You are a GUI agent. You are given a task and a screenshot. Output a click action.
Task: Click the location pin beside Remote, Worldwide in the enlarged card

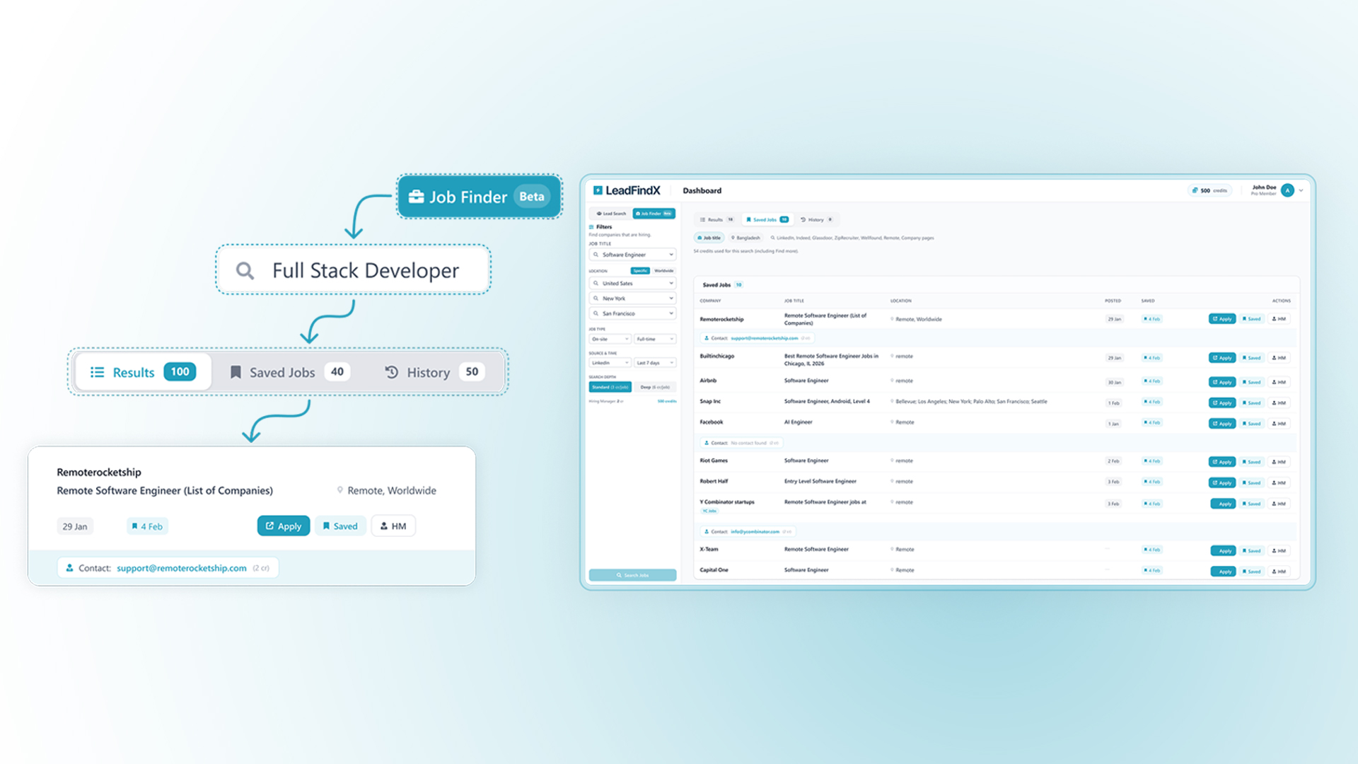[339, 490]
